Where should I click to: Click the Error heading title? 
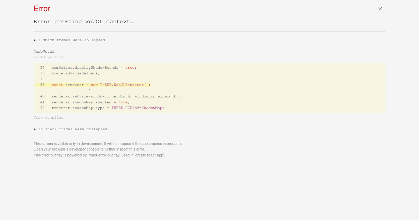(42, 9)
